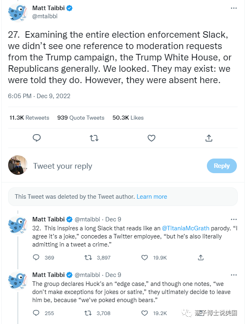Like the main tweet with the heart icon
245x324 pixels.
(x=151, y=138)
